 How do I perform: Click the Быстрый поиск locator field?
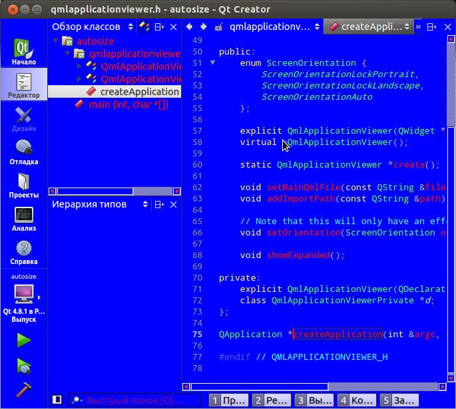[x=134, y=400]
